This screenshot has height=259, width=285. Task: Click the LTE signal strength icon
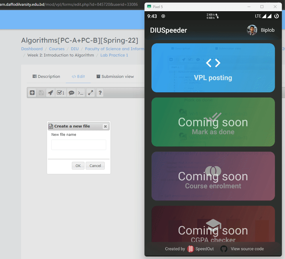coord(263,16)
